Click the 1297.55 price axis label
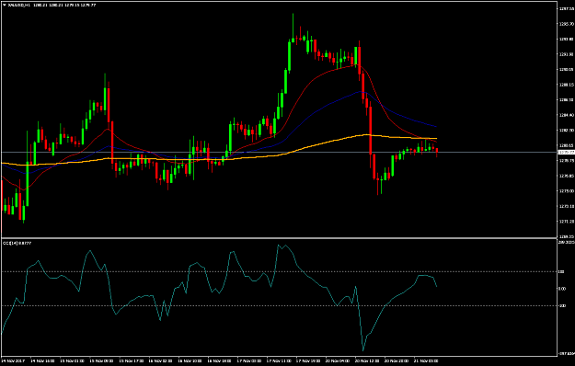Image resolution: width=575 pixels, height=366 pixels. click(x=567, y=8)
